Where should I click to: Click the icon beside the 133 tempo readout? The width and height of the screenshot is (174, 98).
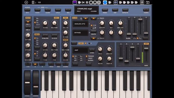pos(33,2)
